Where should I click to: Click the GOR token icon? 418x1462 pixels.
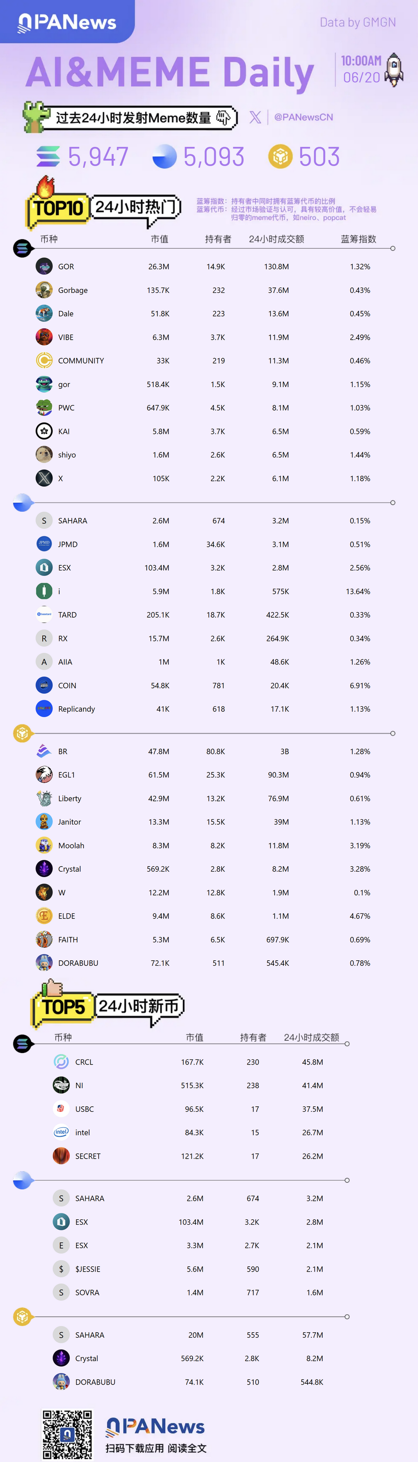(x=44, y=266)
